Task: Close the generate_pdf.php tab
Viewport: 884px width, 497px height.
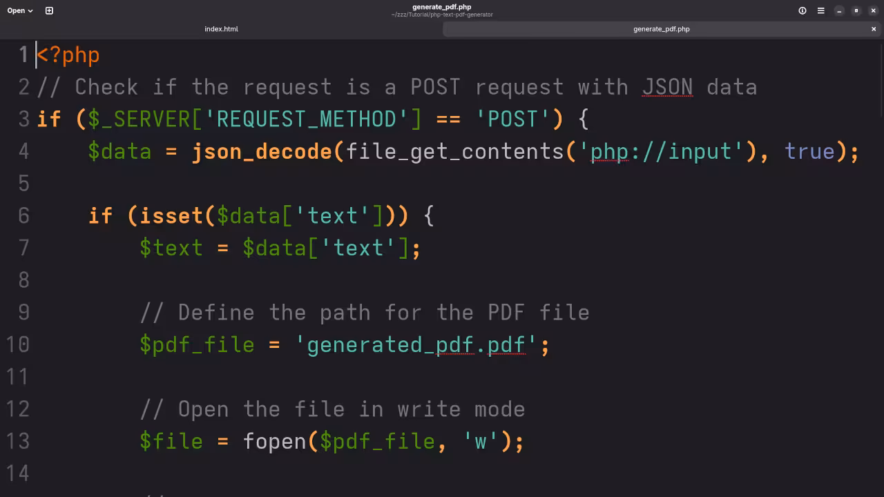Action: [x=874, y=29]
